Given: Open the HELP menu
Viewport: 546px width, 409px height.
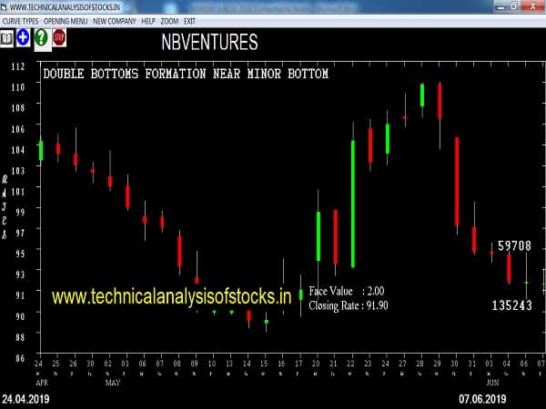Looking at the screenshot, I should point(148,20).
